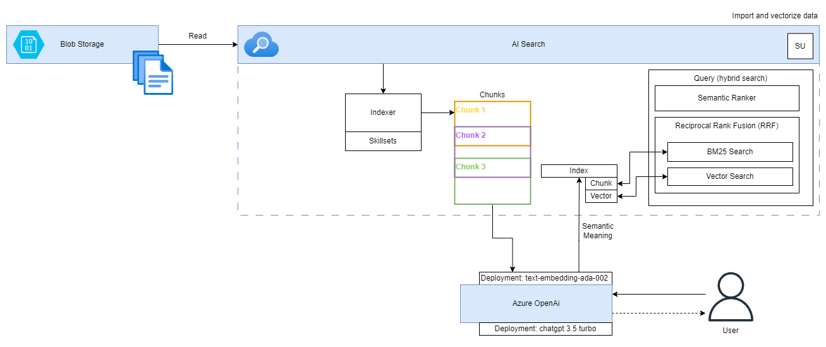This screenshot has height=347, width=826.
Task: Click the Query (hybrid search) title
Action: [730, 78]
